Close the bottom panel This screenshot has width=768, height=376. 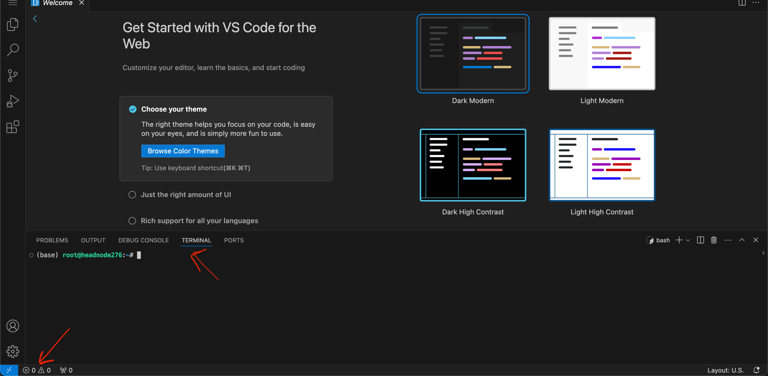click(755, 240)
